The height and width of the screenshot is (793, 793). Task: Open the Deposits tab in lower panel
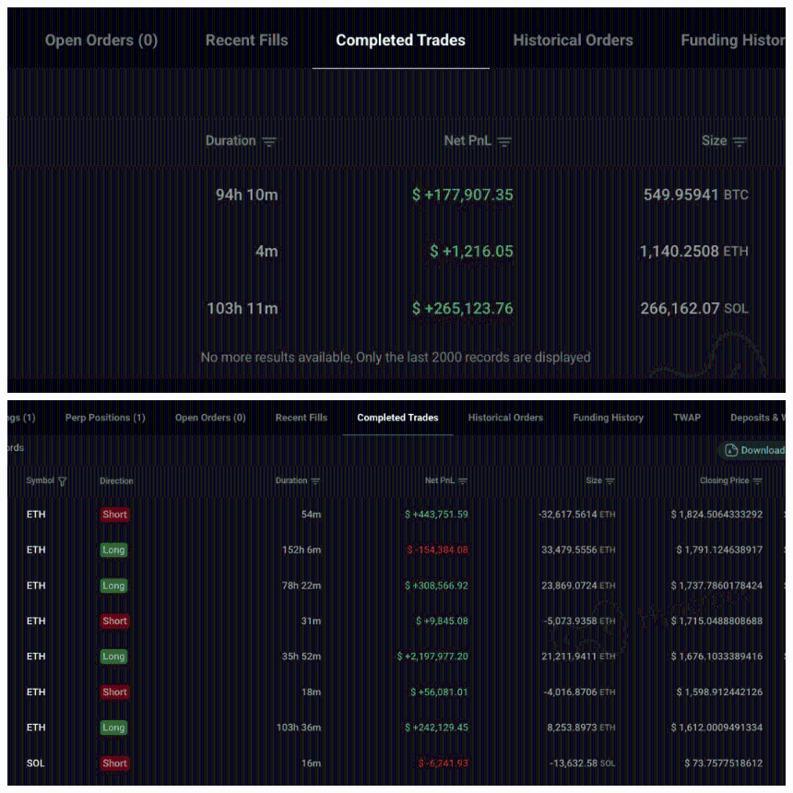click(x=758, y=418)
